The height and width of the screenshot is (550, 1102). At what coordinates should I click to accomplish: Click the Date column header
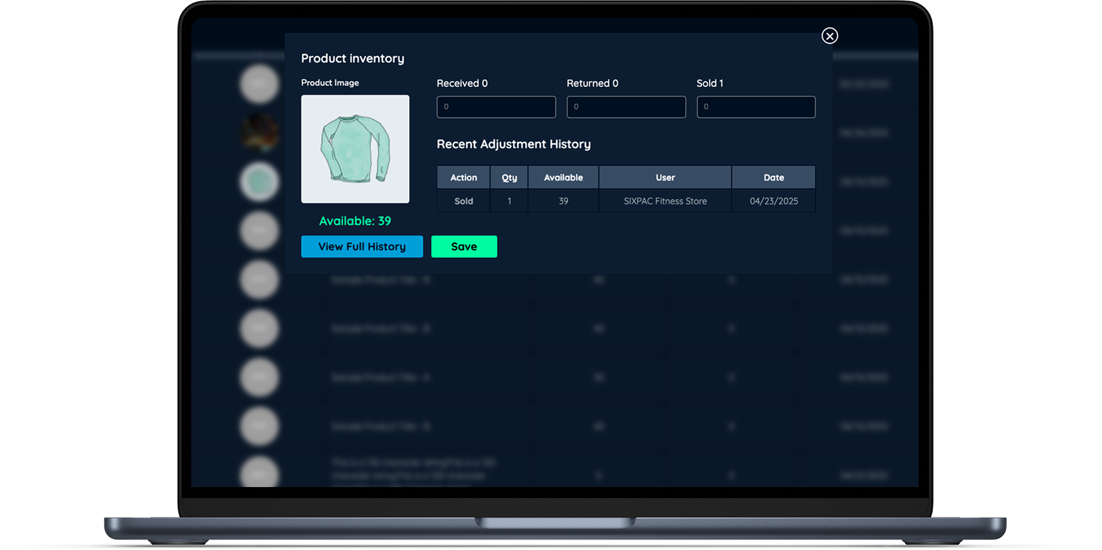click(x=774, y=177)
